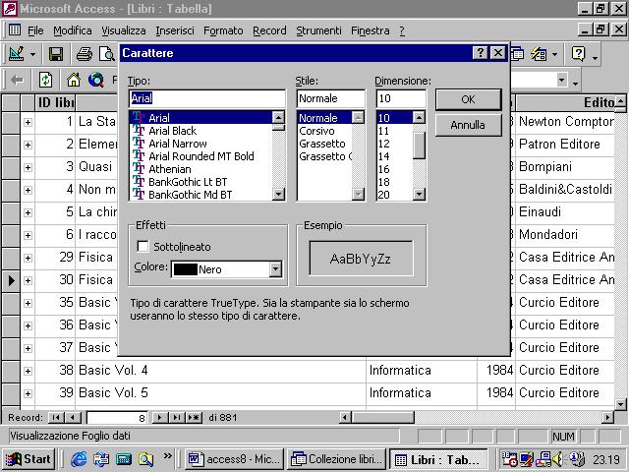The height and width of the screenshot is (472, 629).
Task: Select Grassetto style
Action: pos(322,144)
